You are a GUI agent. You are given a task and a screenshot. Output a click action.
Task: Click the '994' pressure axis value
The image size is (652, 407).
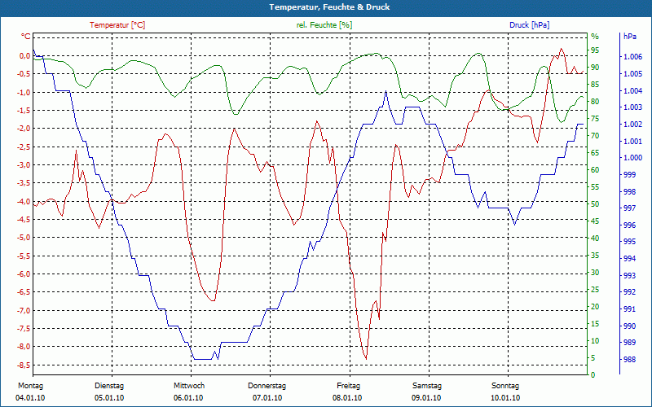click(629, 259)
